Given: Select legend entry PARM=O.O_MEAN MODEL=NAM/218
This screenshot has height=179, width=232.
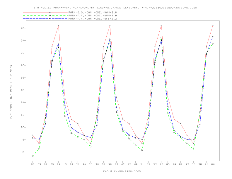Looking at the screenshot, I should (93, 12).
